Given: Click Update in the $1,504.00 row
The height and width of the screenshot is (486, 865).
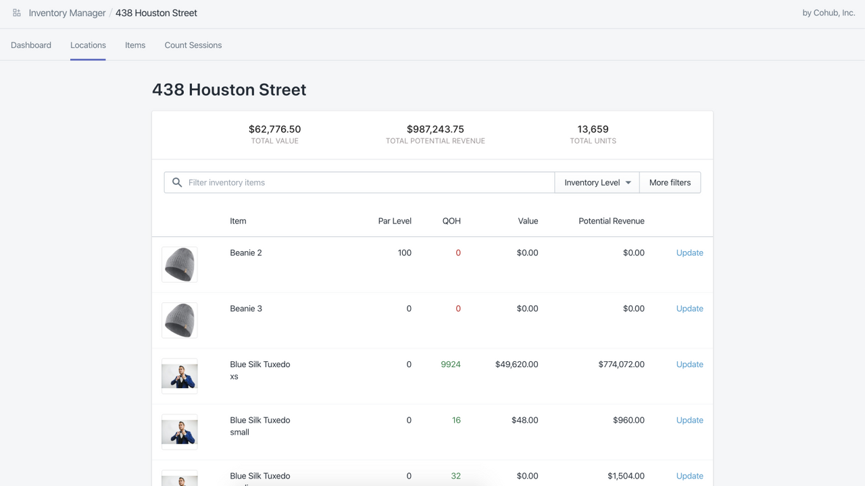Looking at the screenshot, I should point(689,476).
